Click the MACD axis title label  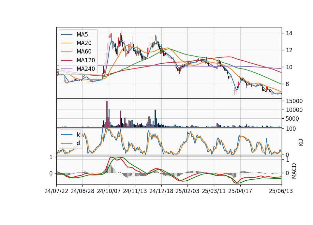[x=294, y=171]
